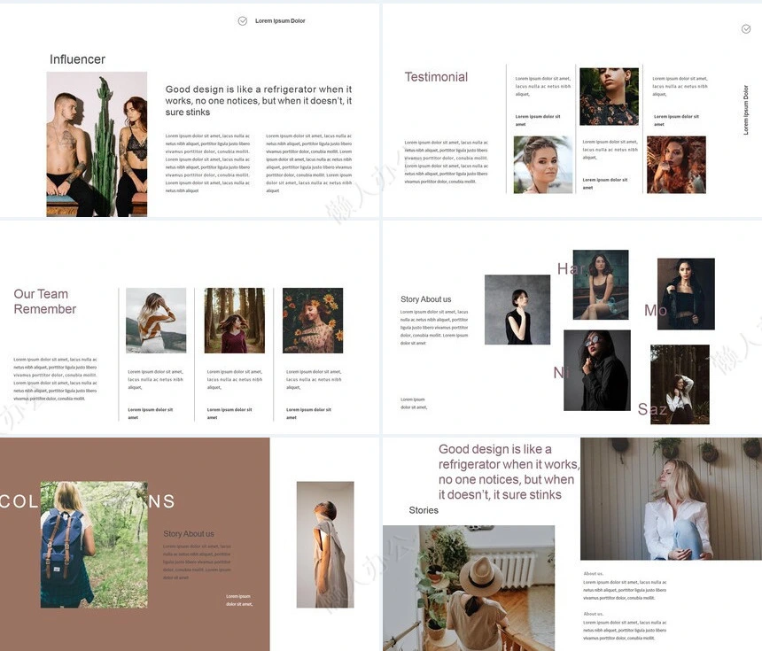Click the Stories heading label

(x=424, y=510)
